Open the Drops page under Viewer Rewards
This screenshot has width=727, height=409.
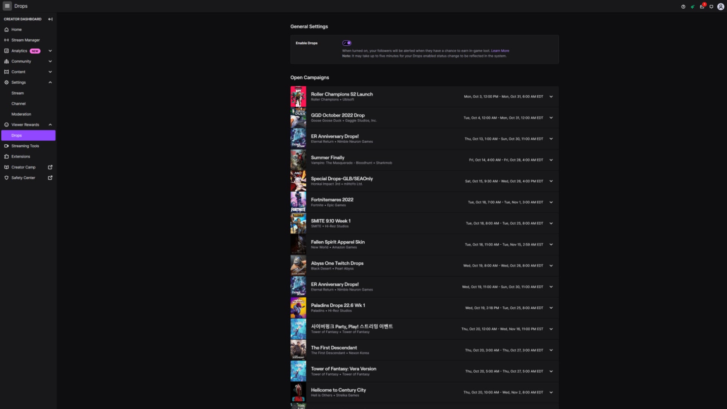coord(17,135)
